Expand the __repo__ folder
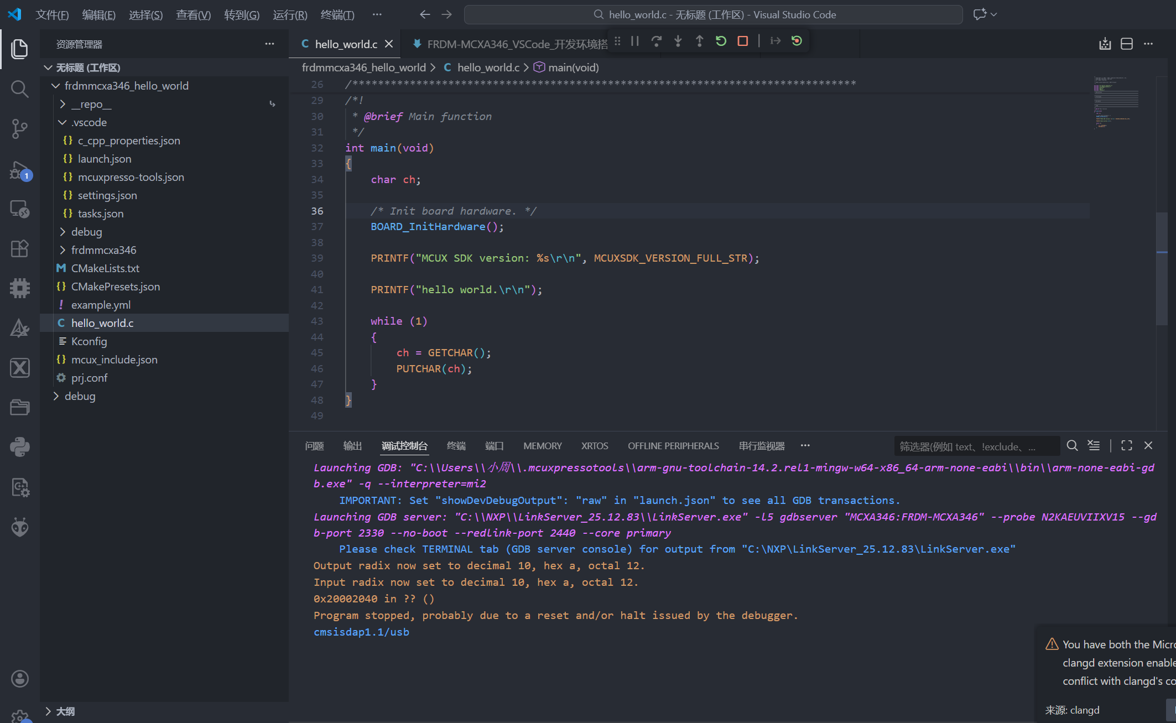Viewport: 1176px width, 723px height. tap(91, 104)
